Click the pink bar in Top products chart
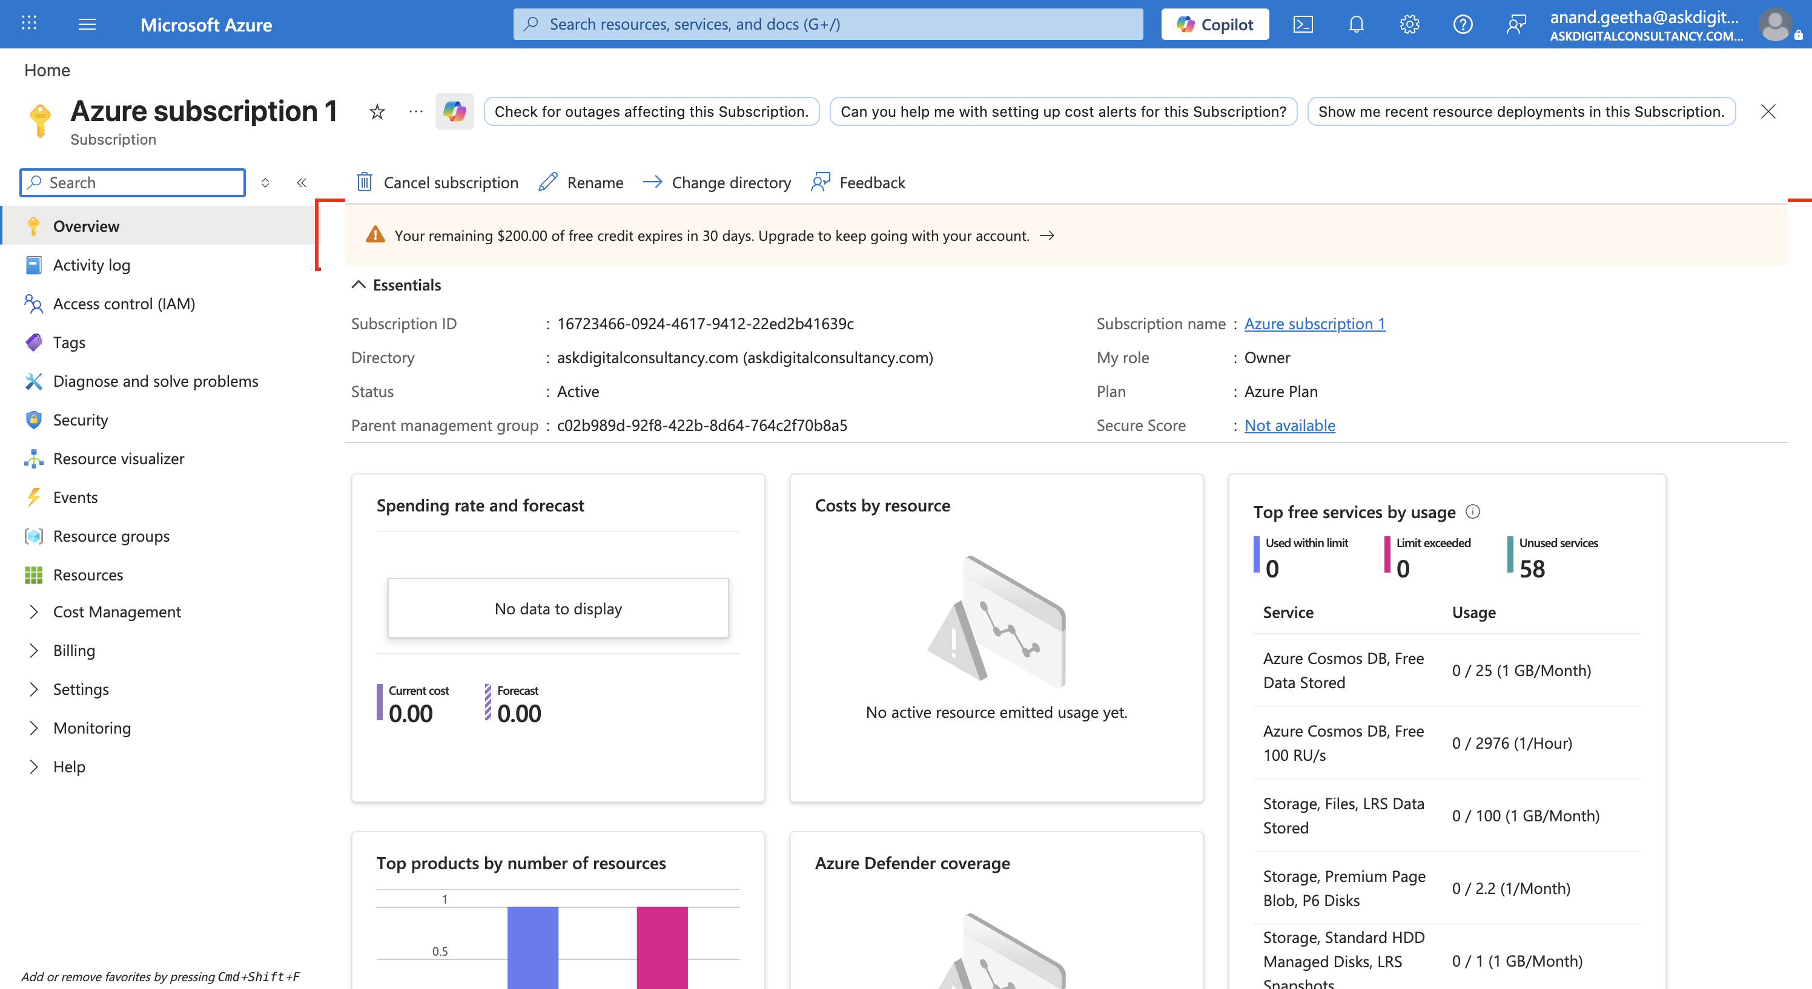 (x=662, y=947)
